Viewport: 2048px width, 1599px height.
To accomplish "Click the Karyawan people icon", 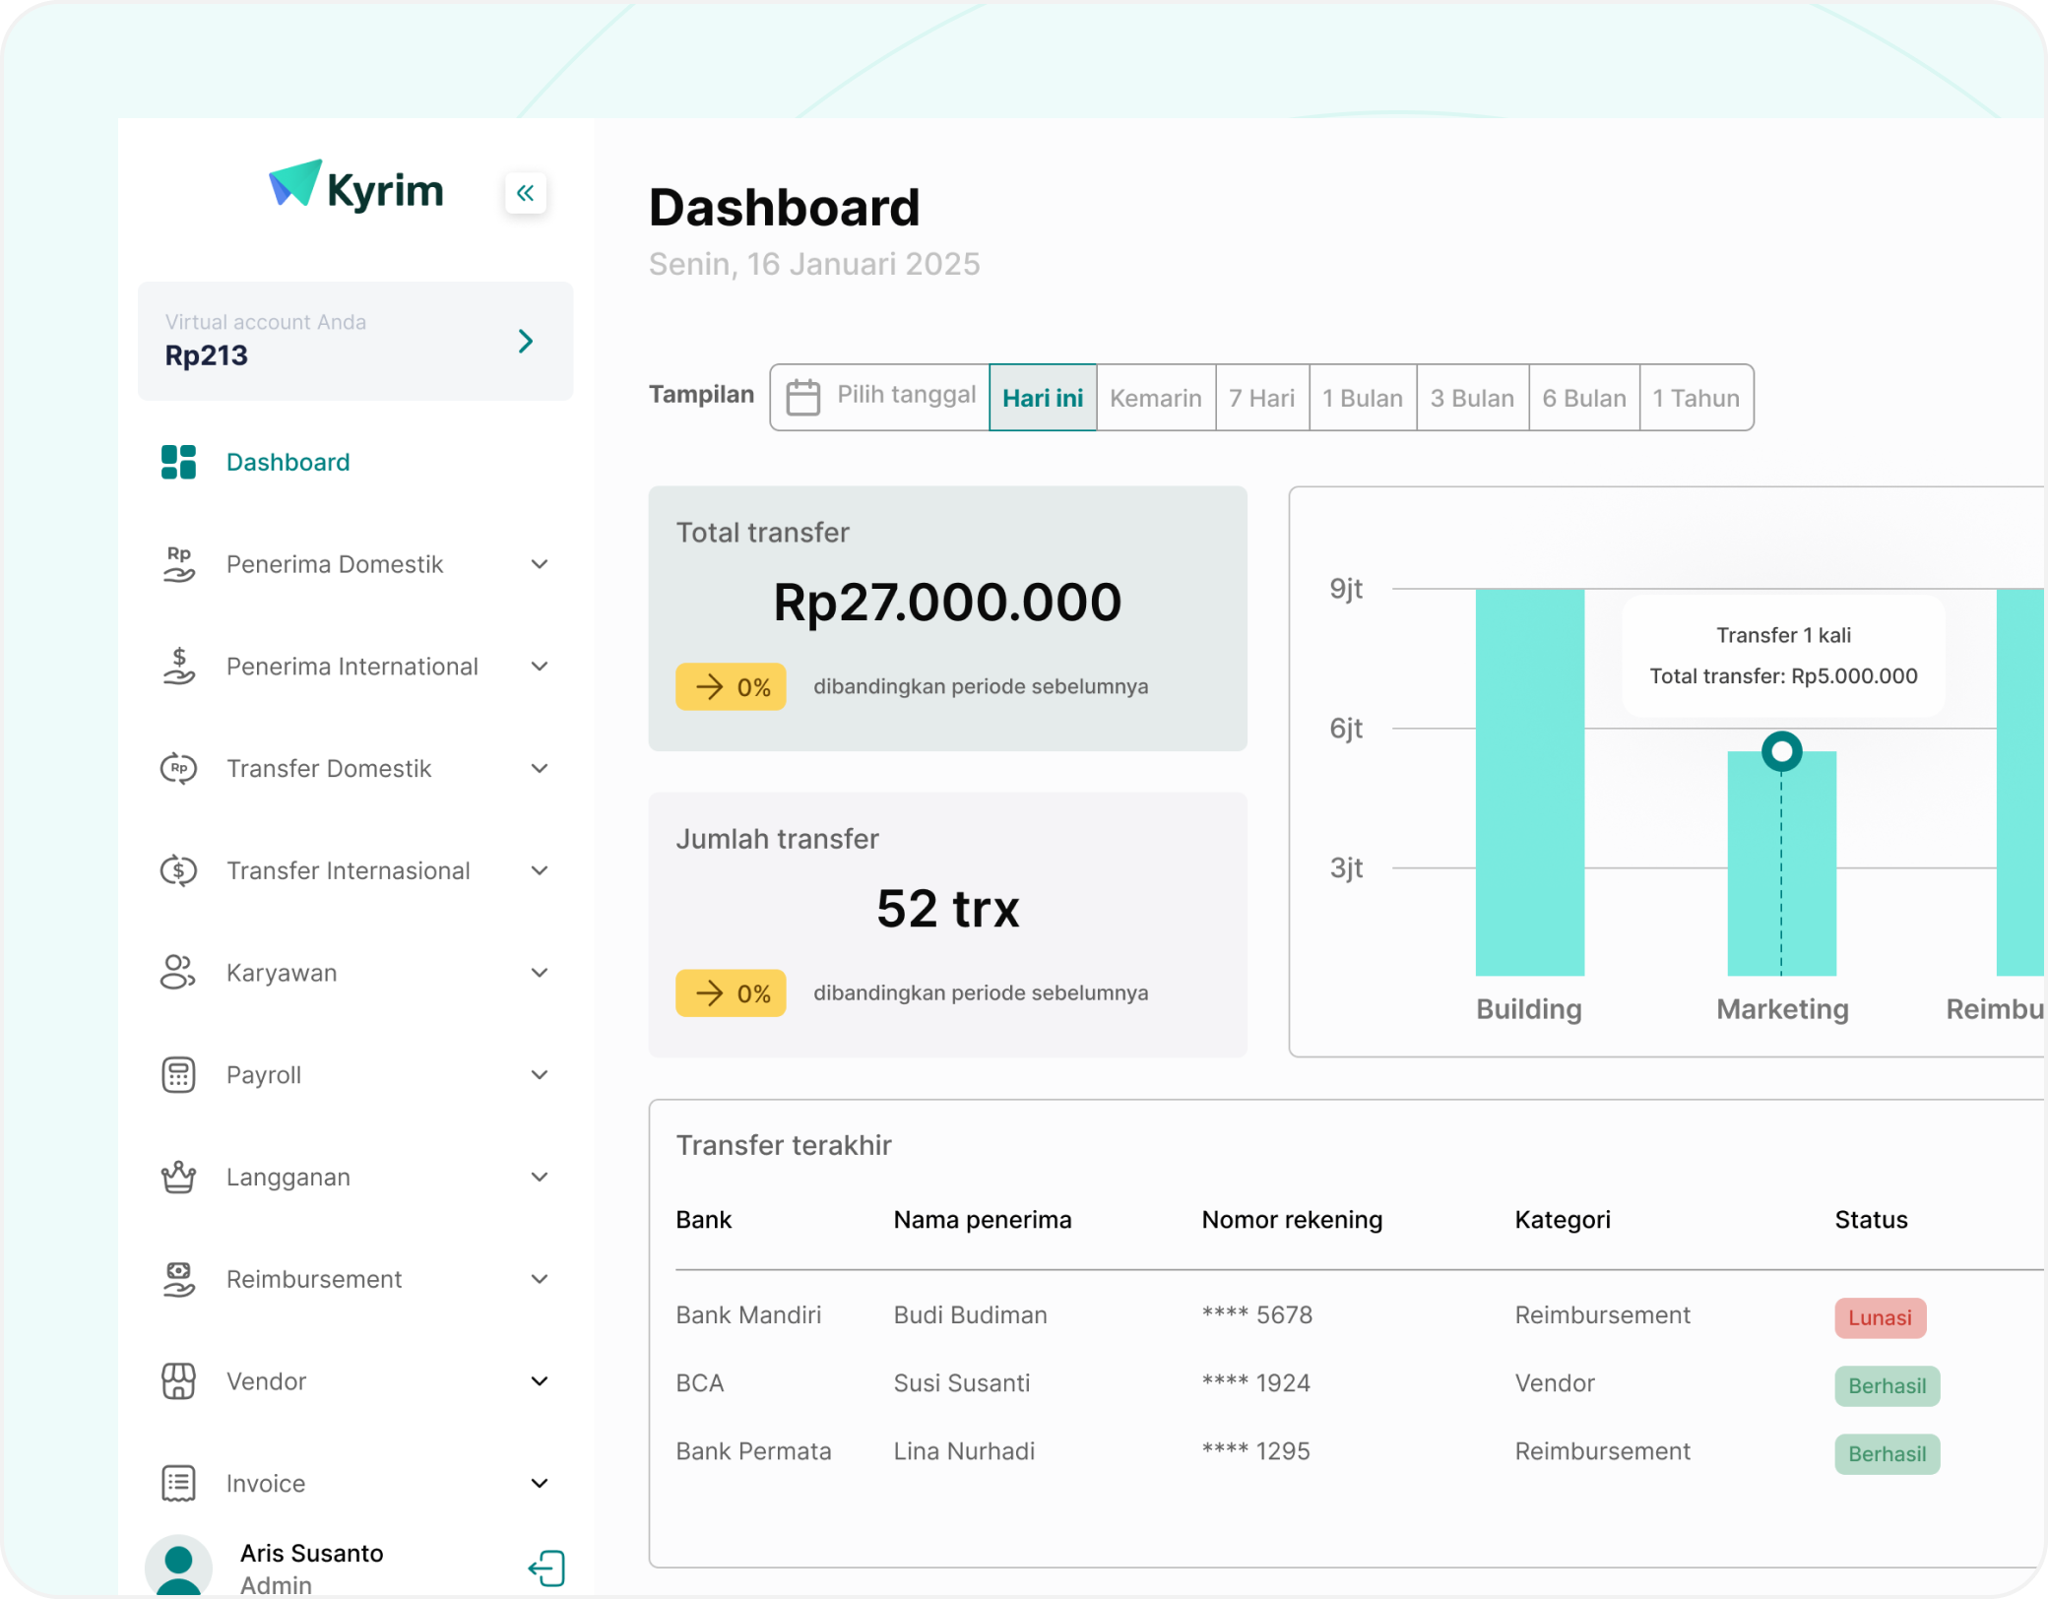I will point(178,973).
